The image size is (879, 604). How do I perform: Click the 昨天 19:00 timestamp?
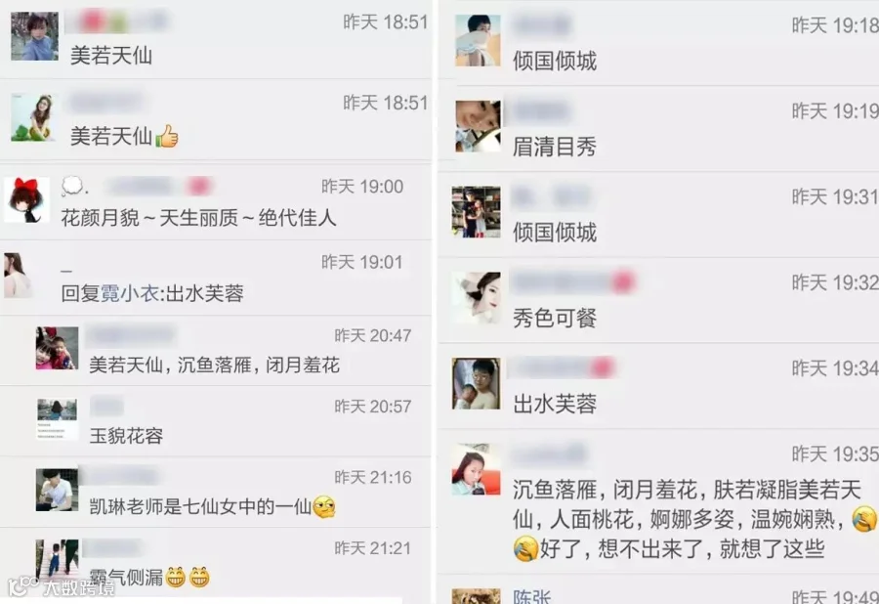pos(362,187)
